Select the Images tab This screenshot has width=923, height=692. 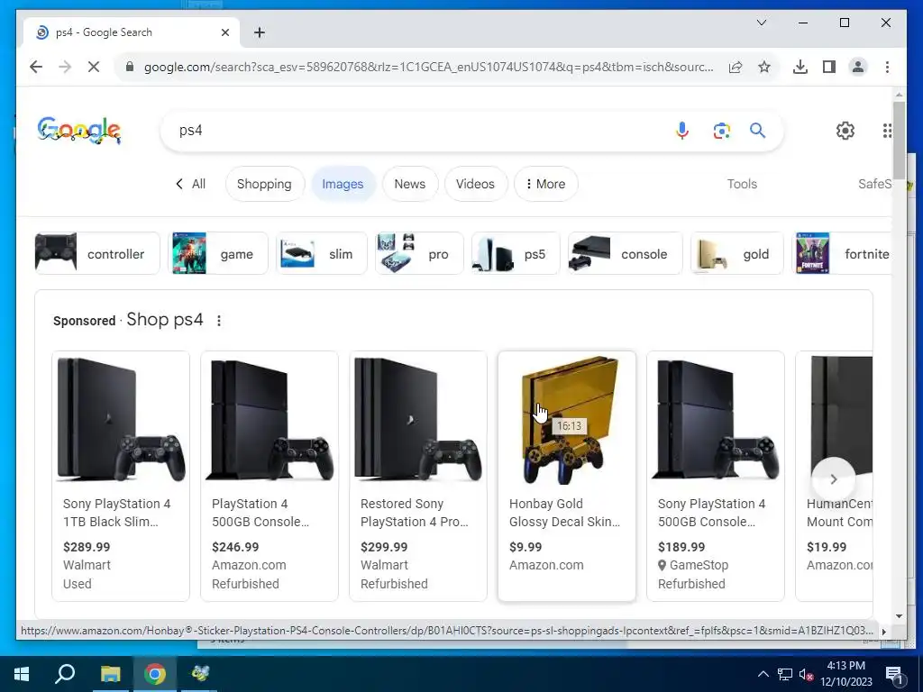343,184
